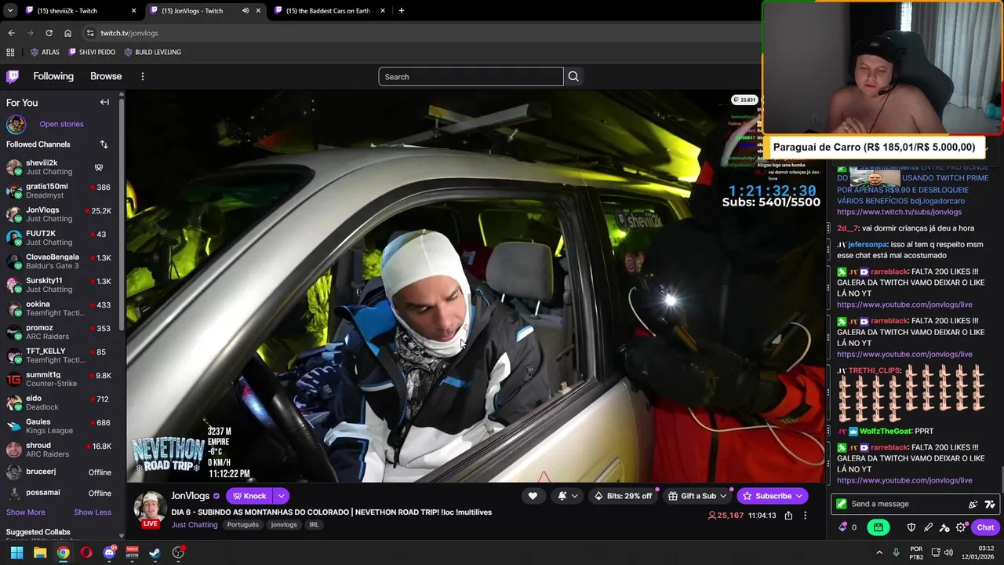Open the volume control in tray

[948, 552]
